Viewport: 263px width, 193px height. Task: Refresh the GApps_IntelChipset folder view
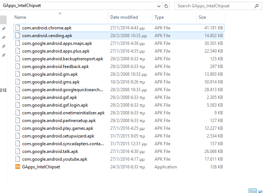click(166, 6)
